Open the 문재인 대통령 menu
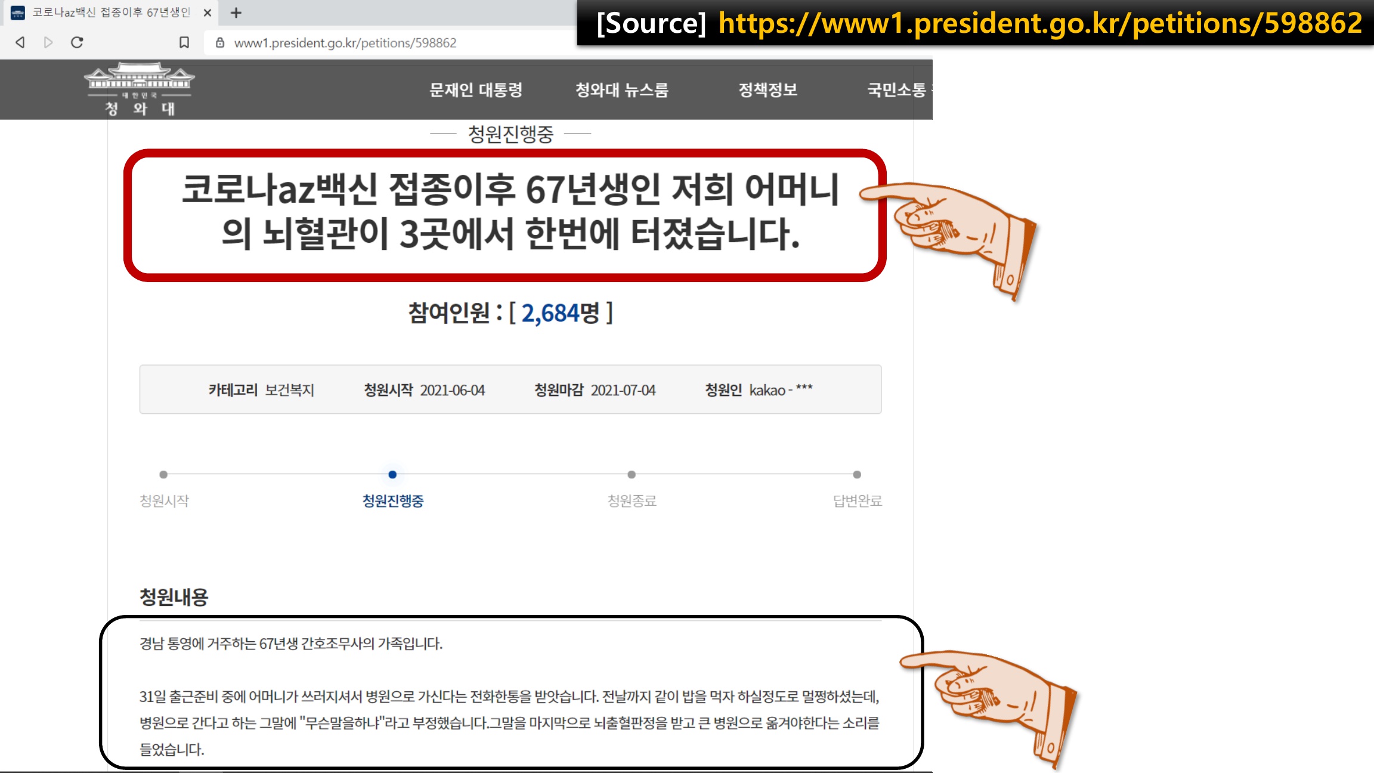 [x=476, y=90]
